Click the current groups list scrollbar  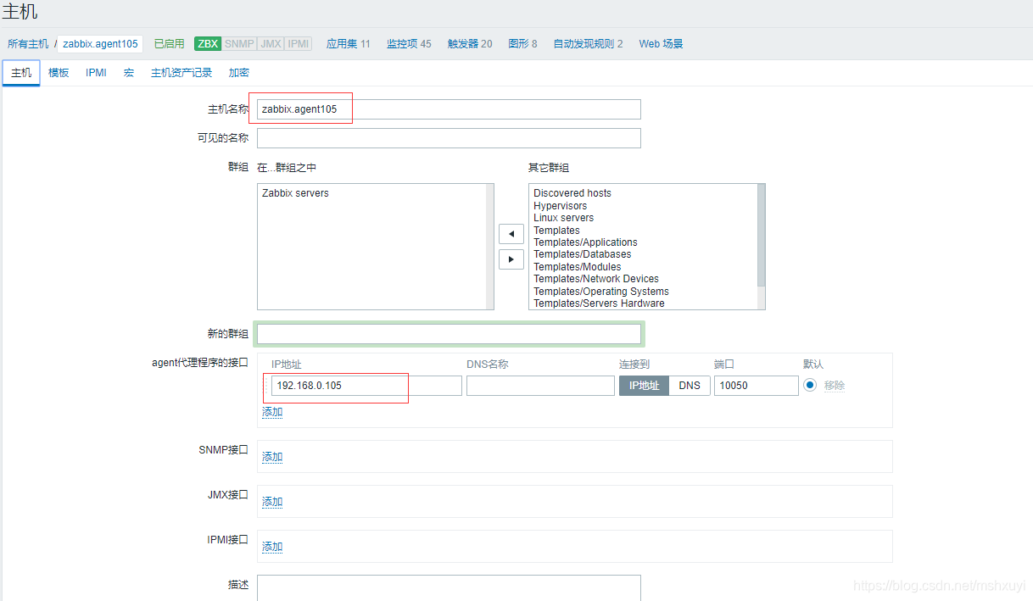tap(489, 247)
